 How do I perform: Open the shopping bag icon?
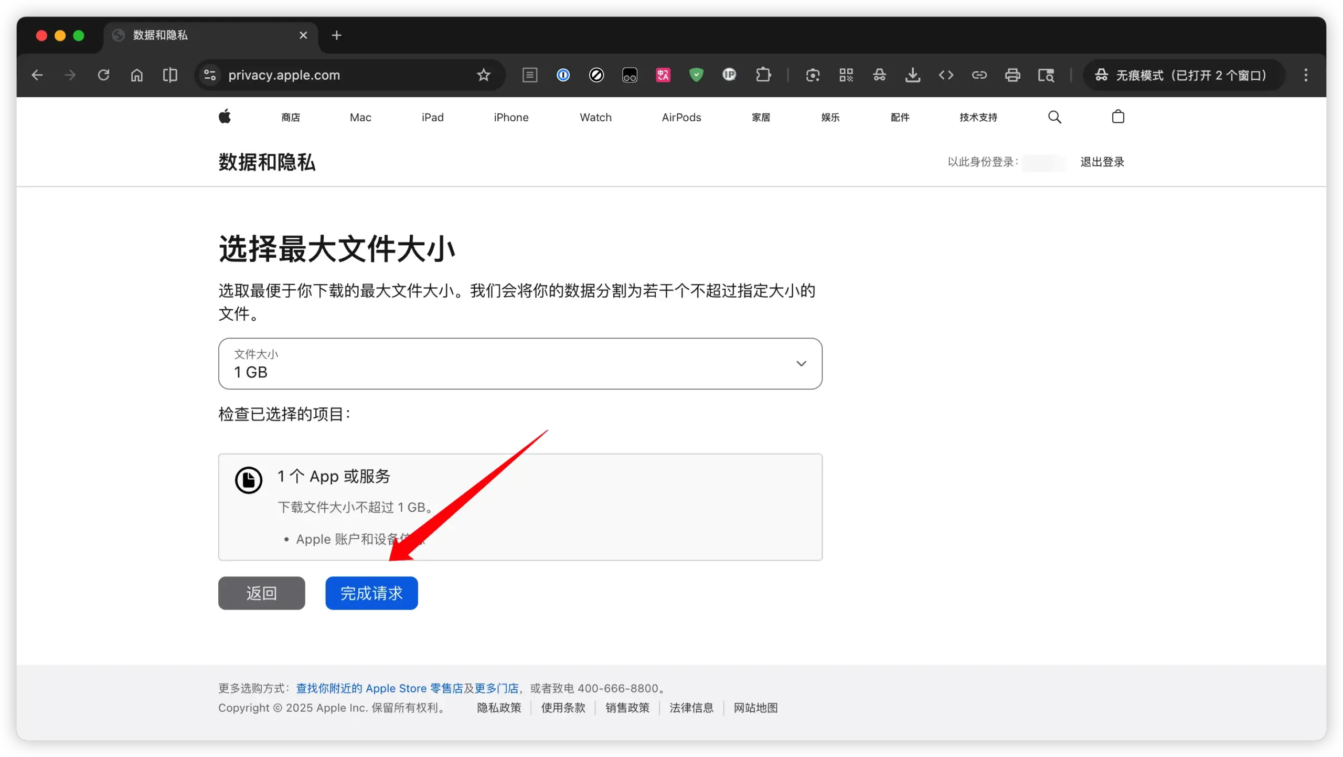tap(1117, 117)
